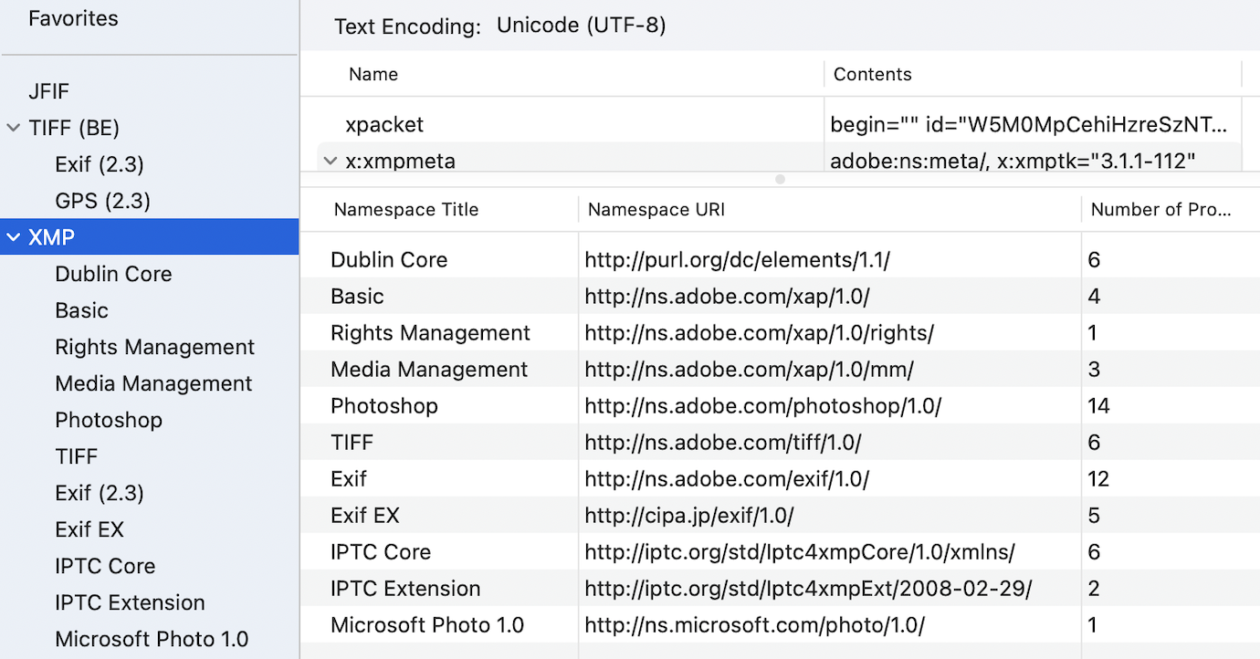The width and height of the screenshot is (1260, 659).
Task: Click the split pane divider handle dot
Action: point(780,180)
